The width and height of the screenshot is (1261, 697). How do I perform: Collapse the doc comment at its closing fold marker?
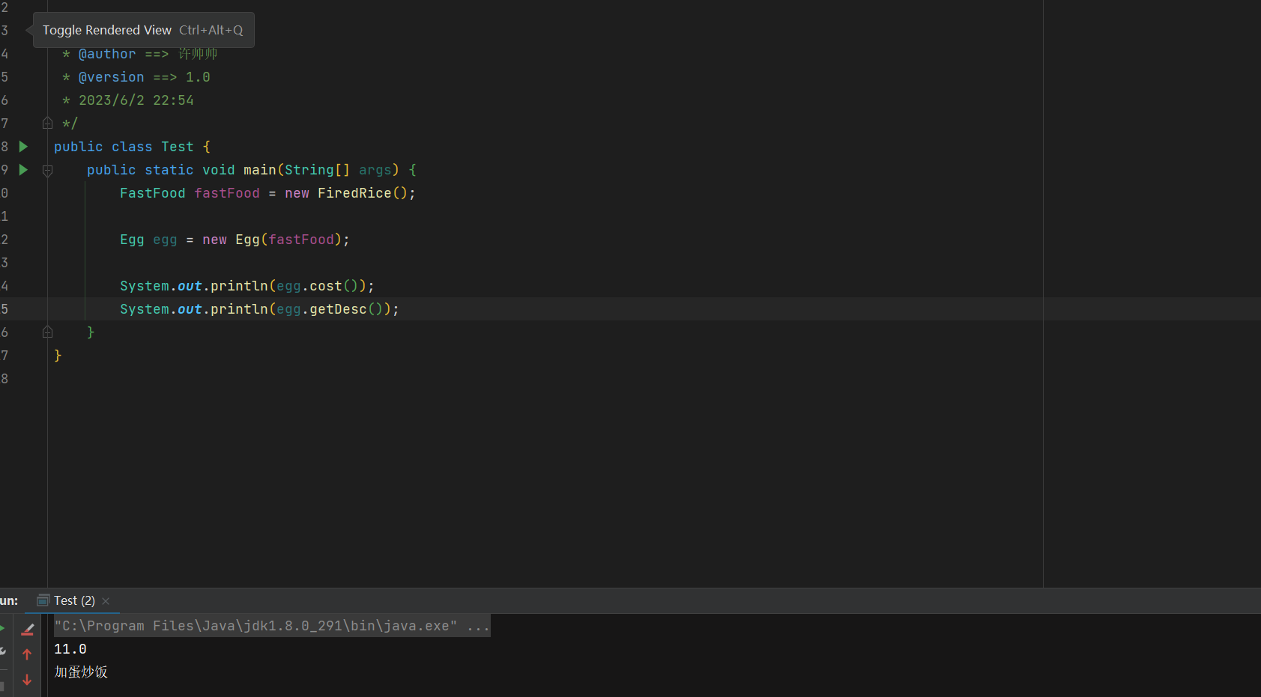[x=47, y=124]
